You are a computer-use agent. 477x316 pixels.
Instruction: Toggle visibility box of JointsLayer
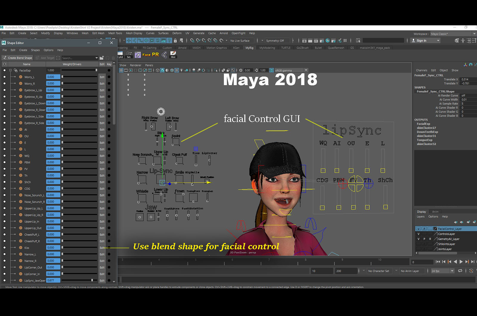point(419,249)
